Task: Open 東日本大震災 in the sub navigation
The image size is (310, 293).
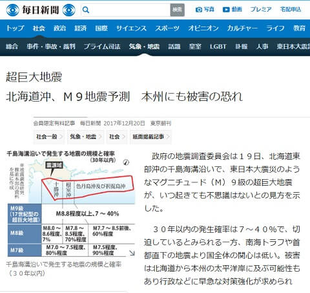Action: point(293,47)
